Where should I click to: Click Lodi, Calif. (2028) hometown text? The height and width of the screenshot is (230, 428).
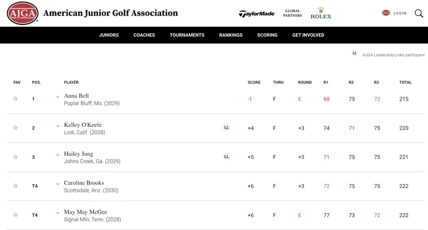coord(84,133)
